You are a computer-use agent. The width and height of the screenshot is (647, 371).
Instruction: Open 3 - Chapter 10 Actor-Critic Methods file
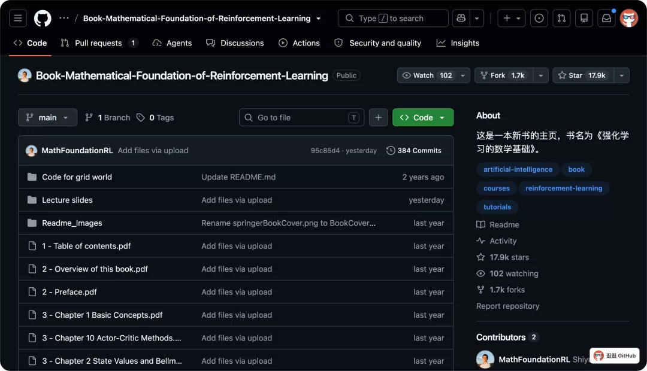(x=111, y=338)
